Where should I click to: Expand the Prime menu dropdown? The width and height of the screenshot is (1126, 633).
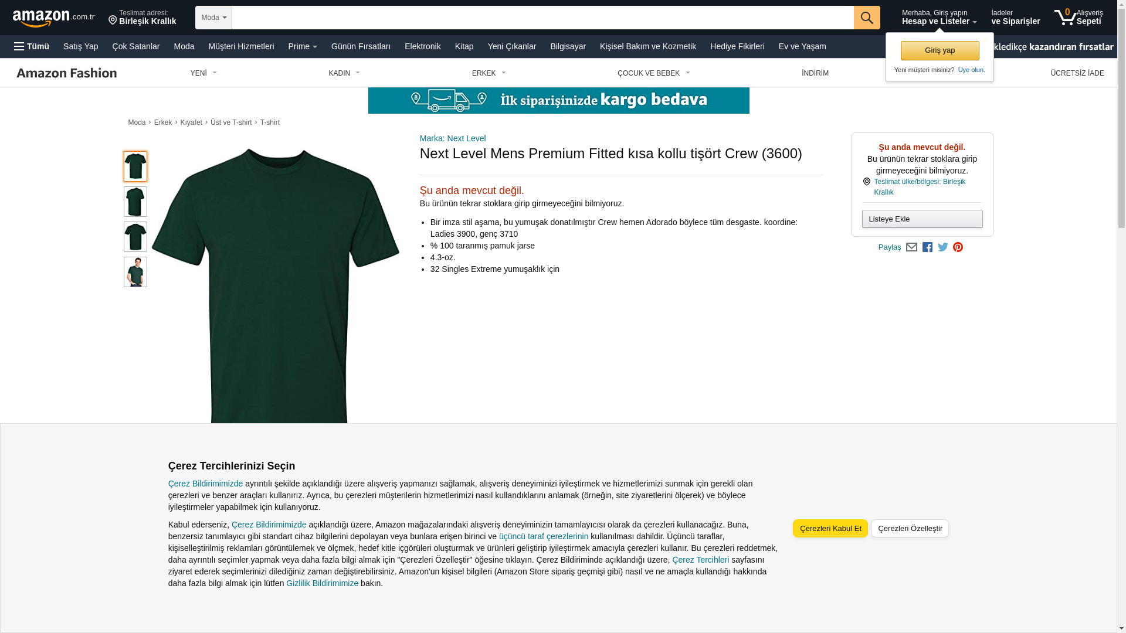[303, 46]
